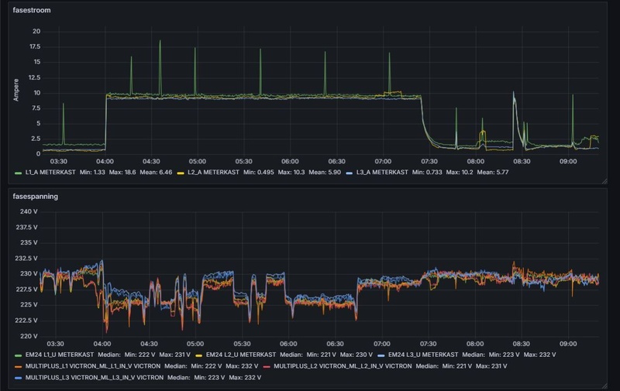
Task: Click green color swatch of L1_A METERKAST
Action: (18, 173)
